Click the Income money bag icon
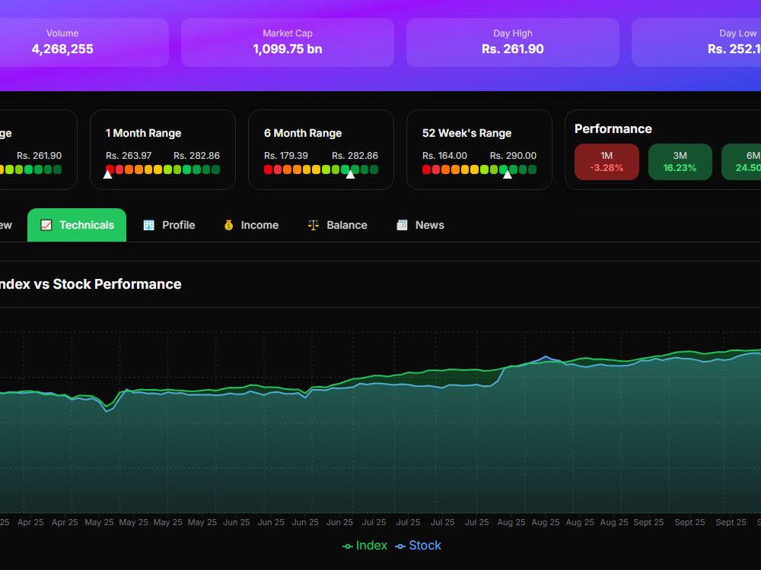This screenshot has width=761, height=570. [228, 225]
